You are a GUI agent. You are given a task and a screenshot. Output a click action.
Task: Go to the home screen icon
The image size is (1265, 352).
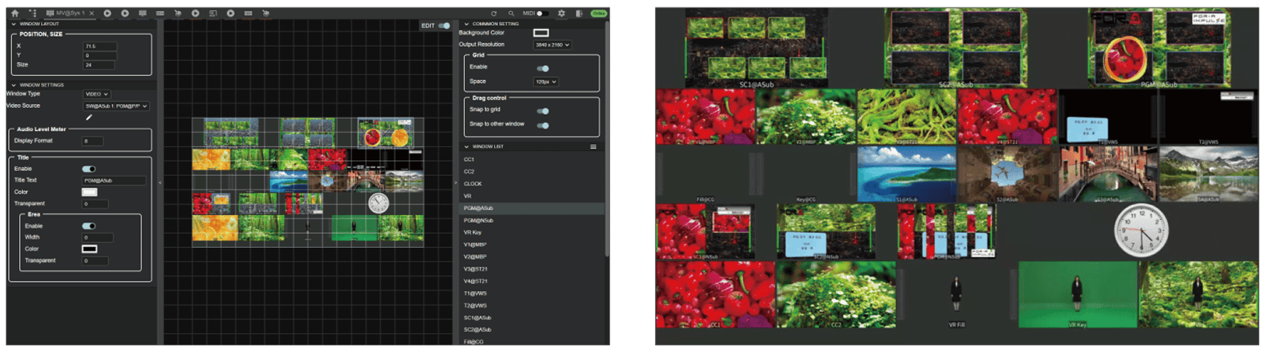15,13
